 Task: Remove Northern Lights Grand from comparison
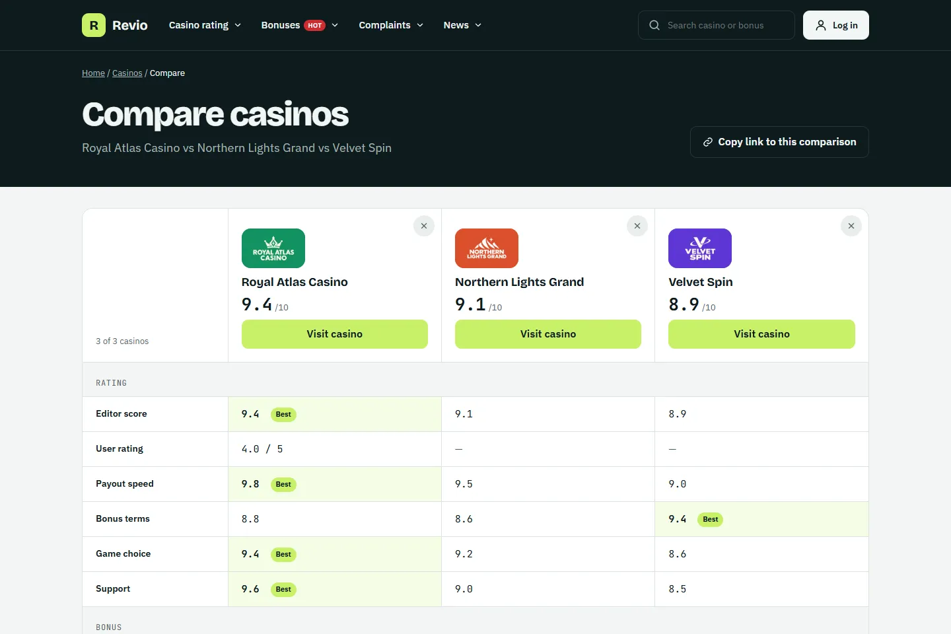637,226
